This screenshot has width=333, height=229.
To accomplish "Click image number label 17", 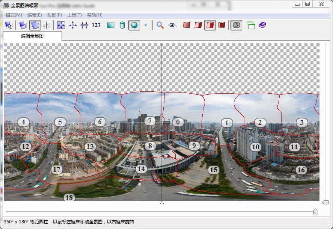I will pos(57,170).
